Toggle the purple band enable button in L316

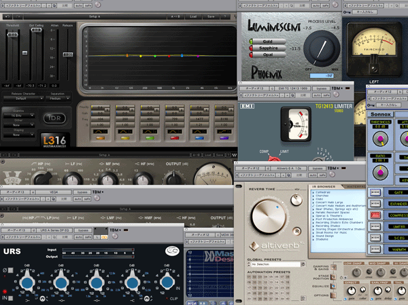click(x=224, y=138)
